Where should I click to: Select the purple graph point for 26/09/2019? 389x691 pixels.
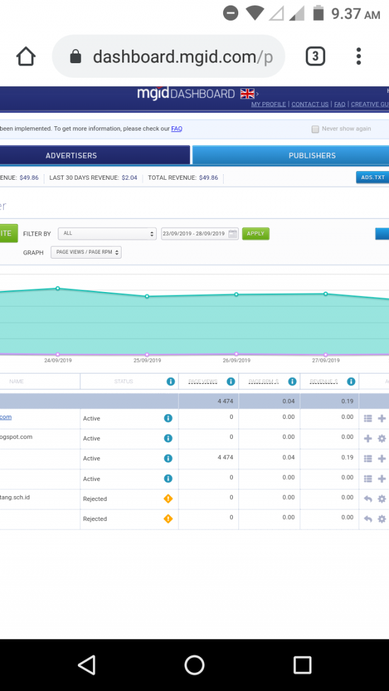pos(236,354)
